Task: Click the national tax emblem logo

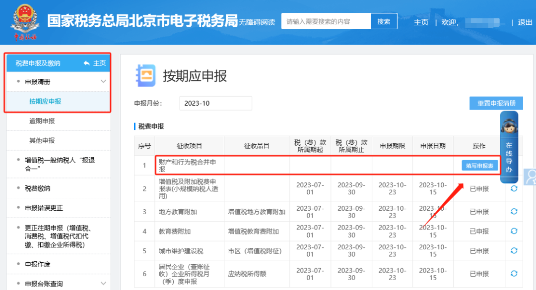Action: click(24, 22)
